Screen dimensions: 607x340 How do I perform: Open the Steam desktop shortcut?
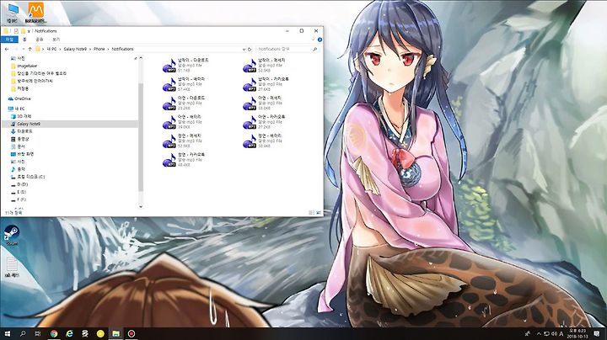[x=12, y=236]
